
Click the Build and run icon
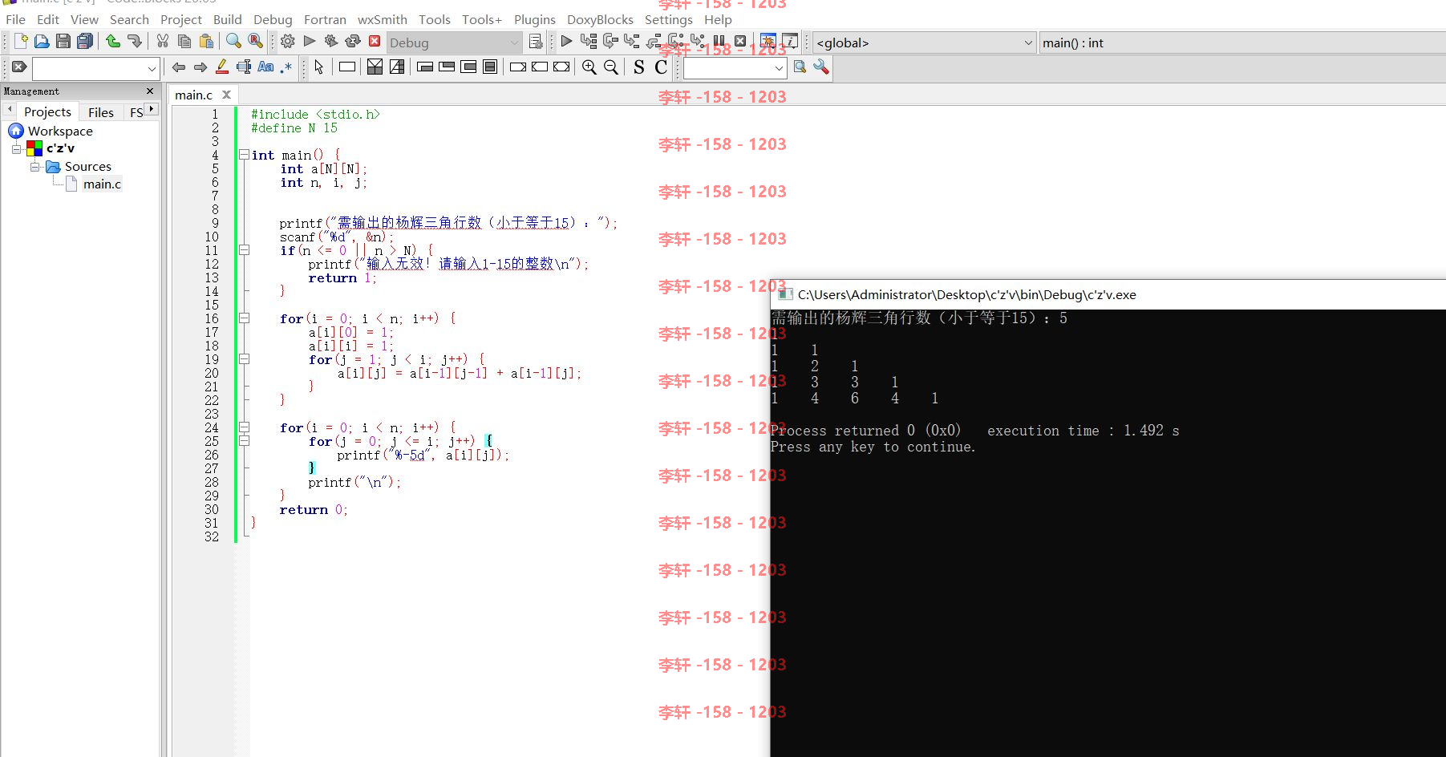click(331, 41)
